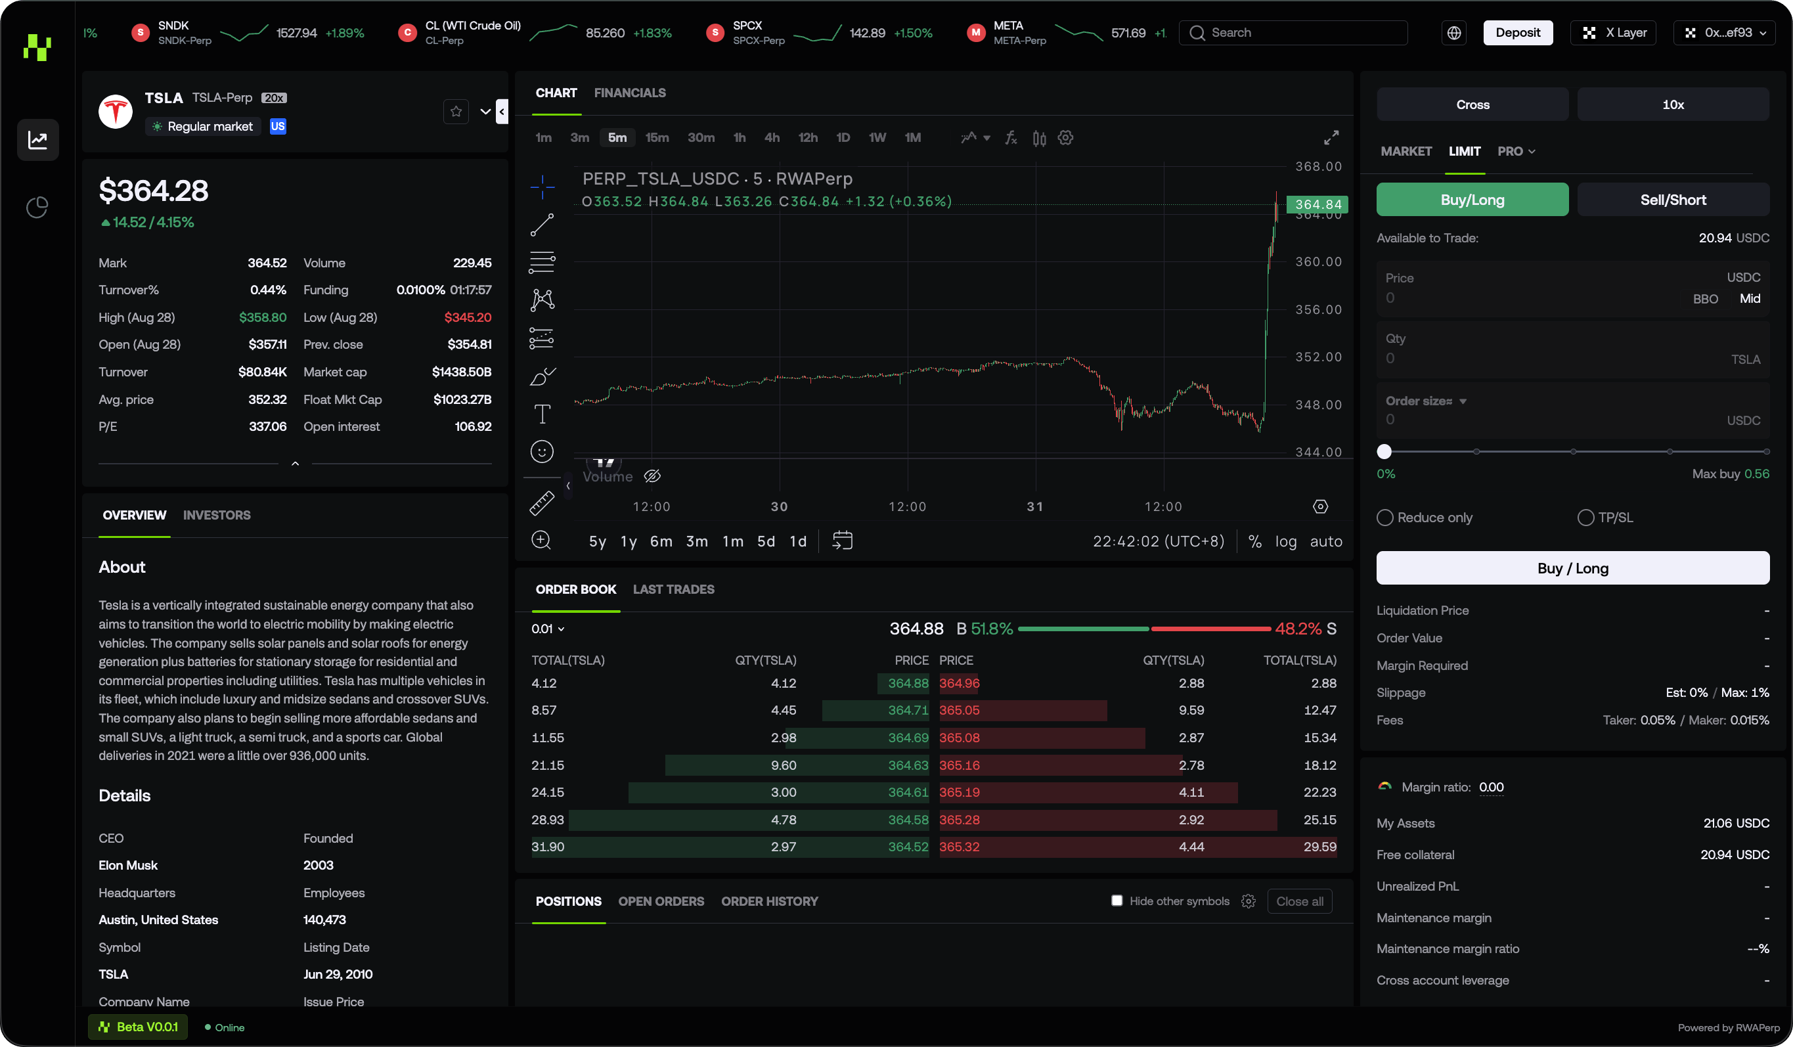Toggle log scale on the chart
The width and height of the screenshot is (1793, 1047).
(1286, 542)
